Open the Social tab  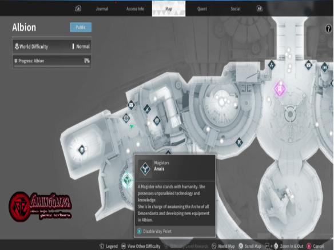[236, 9]
